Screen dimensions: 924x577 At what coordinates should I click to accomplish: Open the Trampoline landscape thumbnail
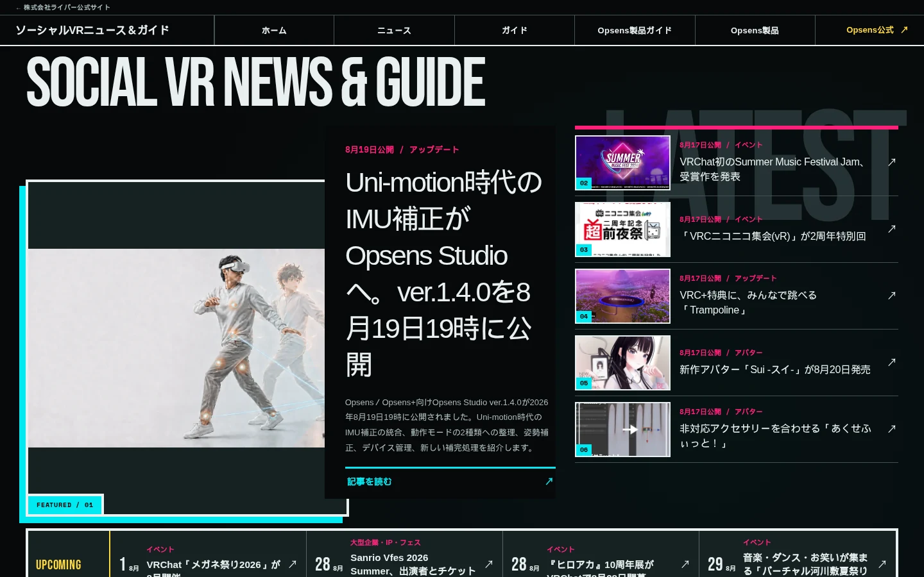(622, 296)
